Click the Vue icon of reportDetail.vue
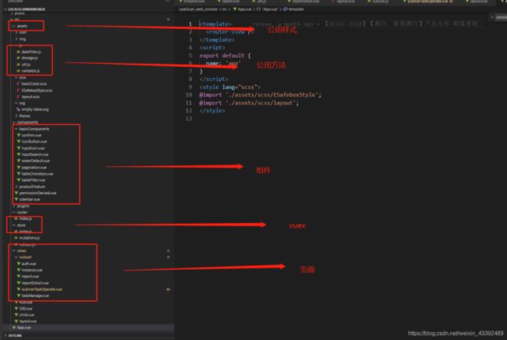 (x=19, y=283)
